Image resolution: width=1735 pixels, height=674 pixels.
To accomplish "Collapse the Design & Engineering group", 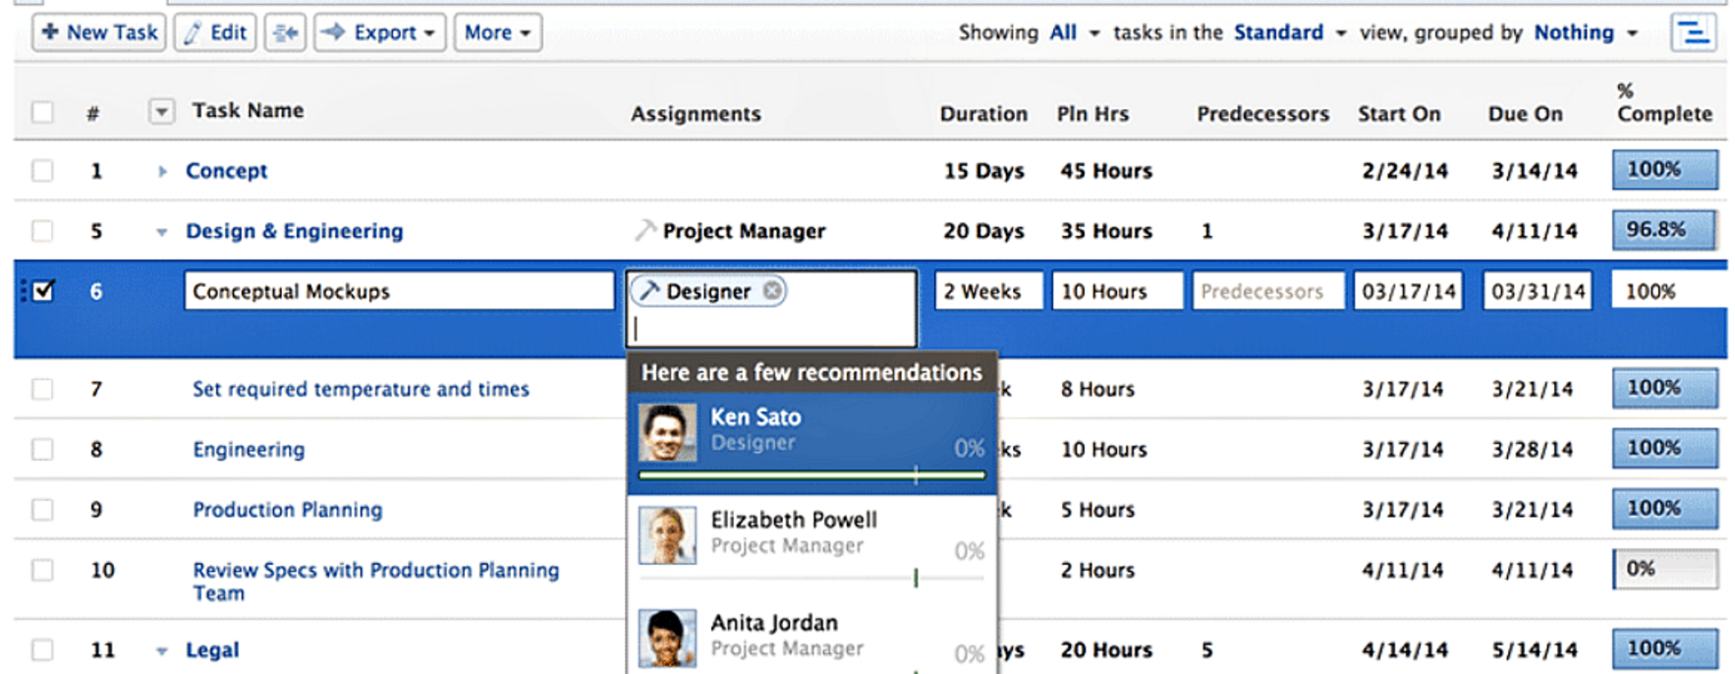I will 162,232.
